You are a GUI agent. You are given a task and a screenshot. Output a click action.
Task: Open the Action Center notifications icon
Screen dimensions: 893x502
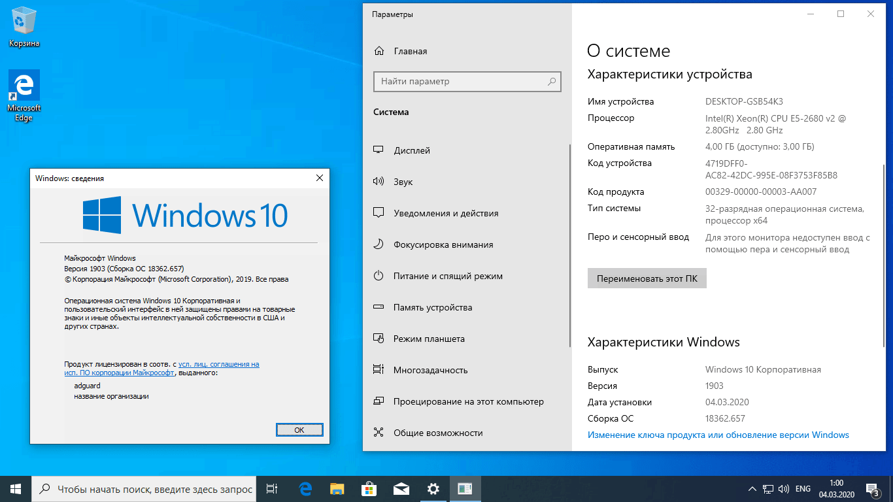coord(873,489)
